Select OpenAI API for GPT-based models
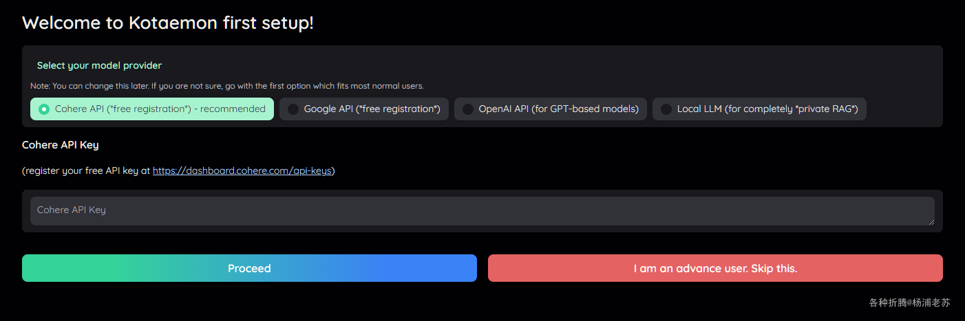 (x=551, y=109)
